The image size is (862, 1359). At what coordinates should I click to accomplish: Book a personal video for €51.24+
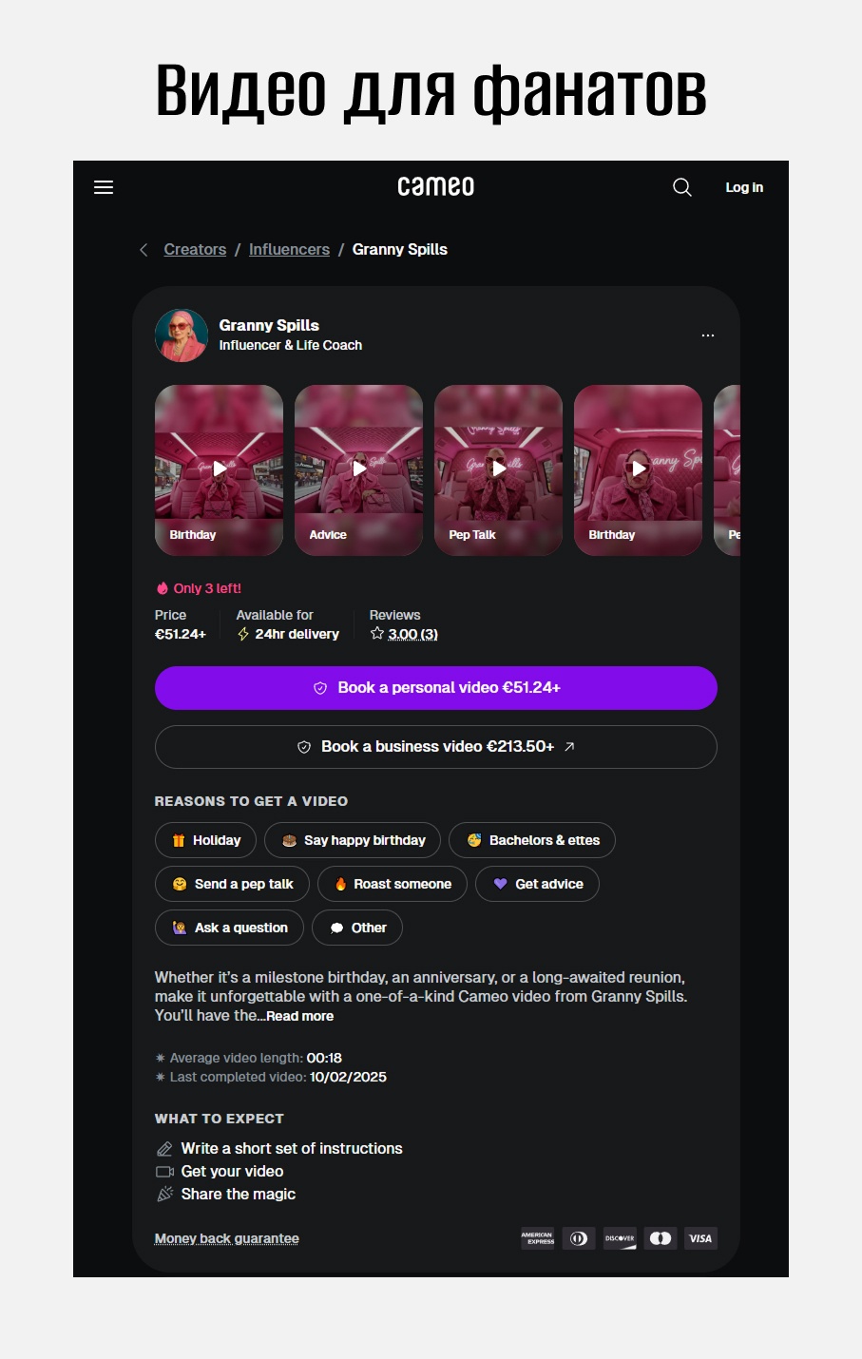coord(436,688)
